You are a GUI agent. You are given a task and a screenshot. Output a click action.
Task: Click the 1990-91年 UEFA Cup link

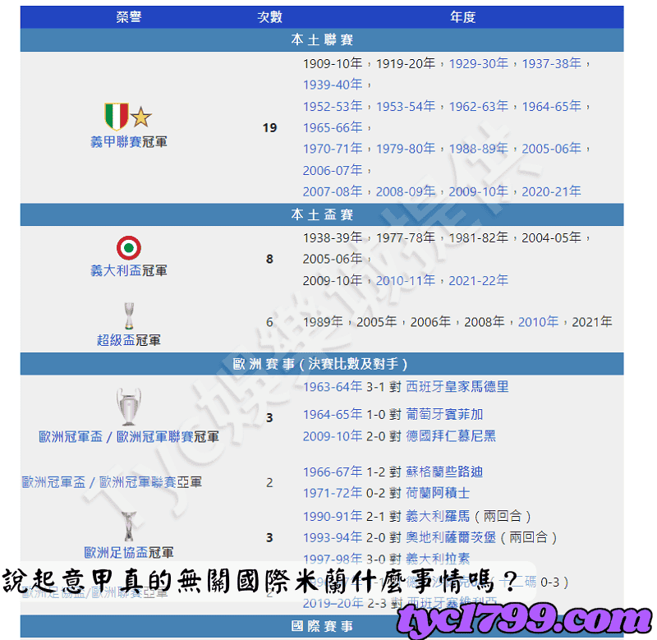333,516
